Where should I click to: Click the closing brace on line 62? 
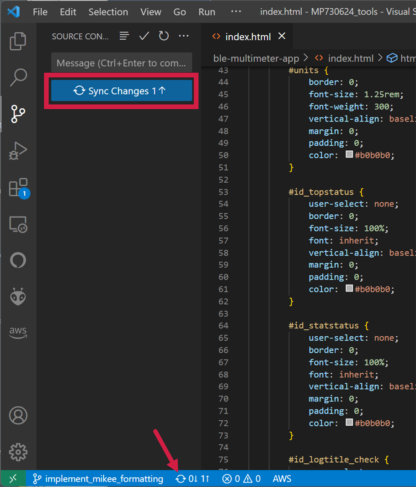(x=291, y=301)
